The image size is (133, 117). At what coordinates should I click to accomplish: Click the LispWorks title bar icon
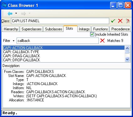pos(4,5)
